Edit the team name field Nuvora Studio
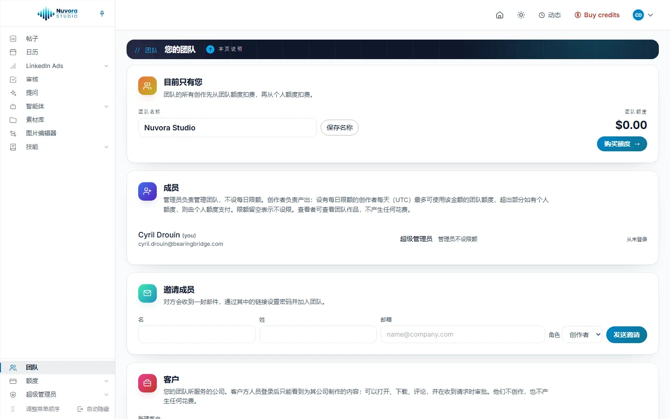This screenshot has width=670, height=419. click(x=228, y=128)
